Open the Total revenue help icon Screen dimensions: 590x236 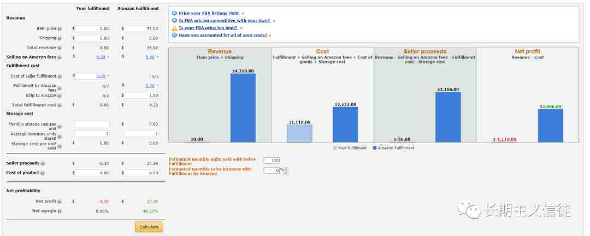click(x=60, y=48)
